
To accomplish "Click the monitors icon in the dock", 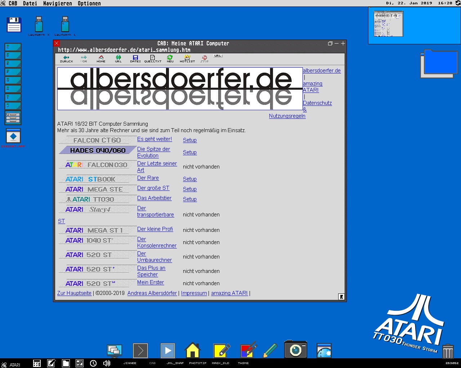I will click(115, 351).
